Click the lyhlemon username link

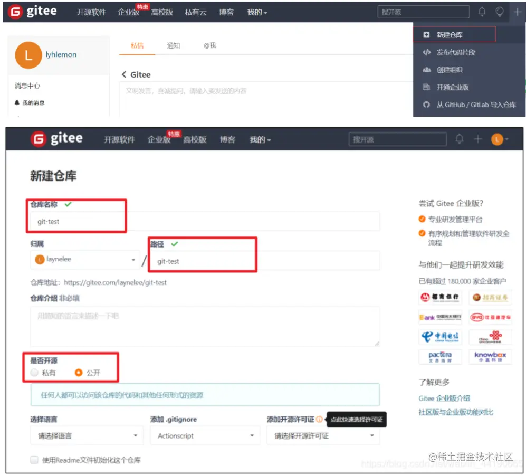[x=61, y=55]
